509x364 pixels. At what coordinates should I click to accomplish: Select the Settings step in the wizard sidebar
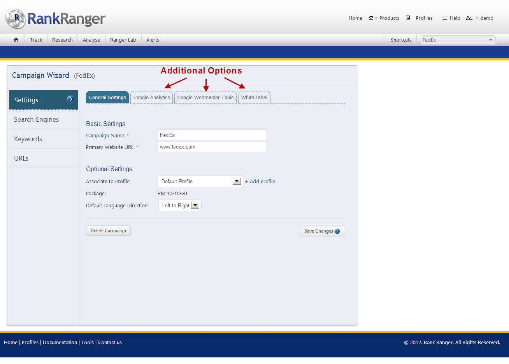[x=43, y=100]
